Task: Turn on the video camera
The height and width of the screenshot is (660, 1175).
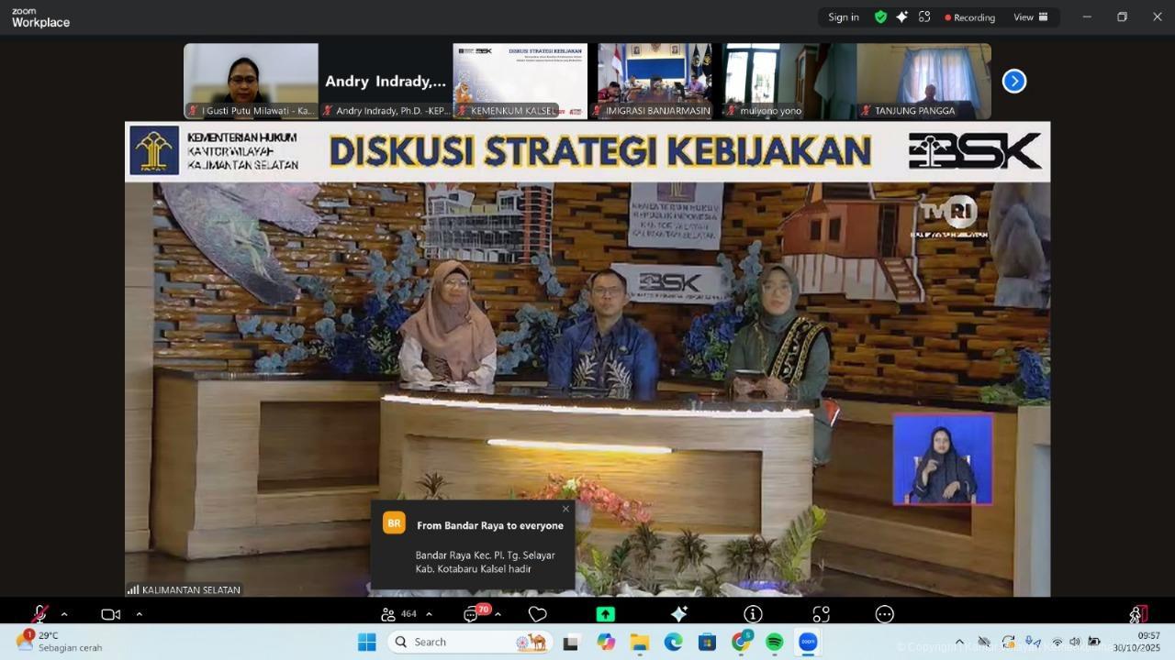Action: tap(110, 614)
